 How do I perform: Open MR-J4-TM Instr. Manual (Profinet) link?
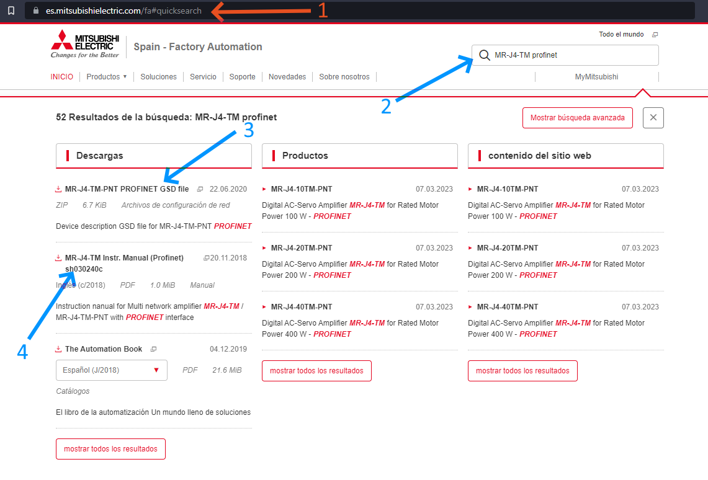click(124, 264)
